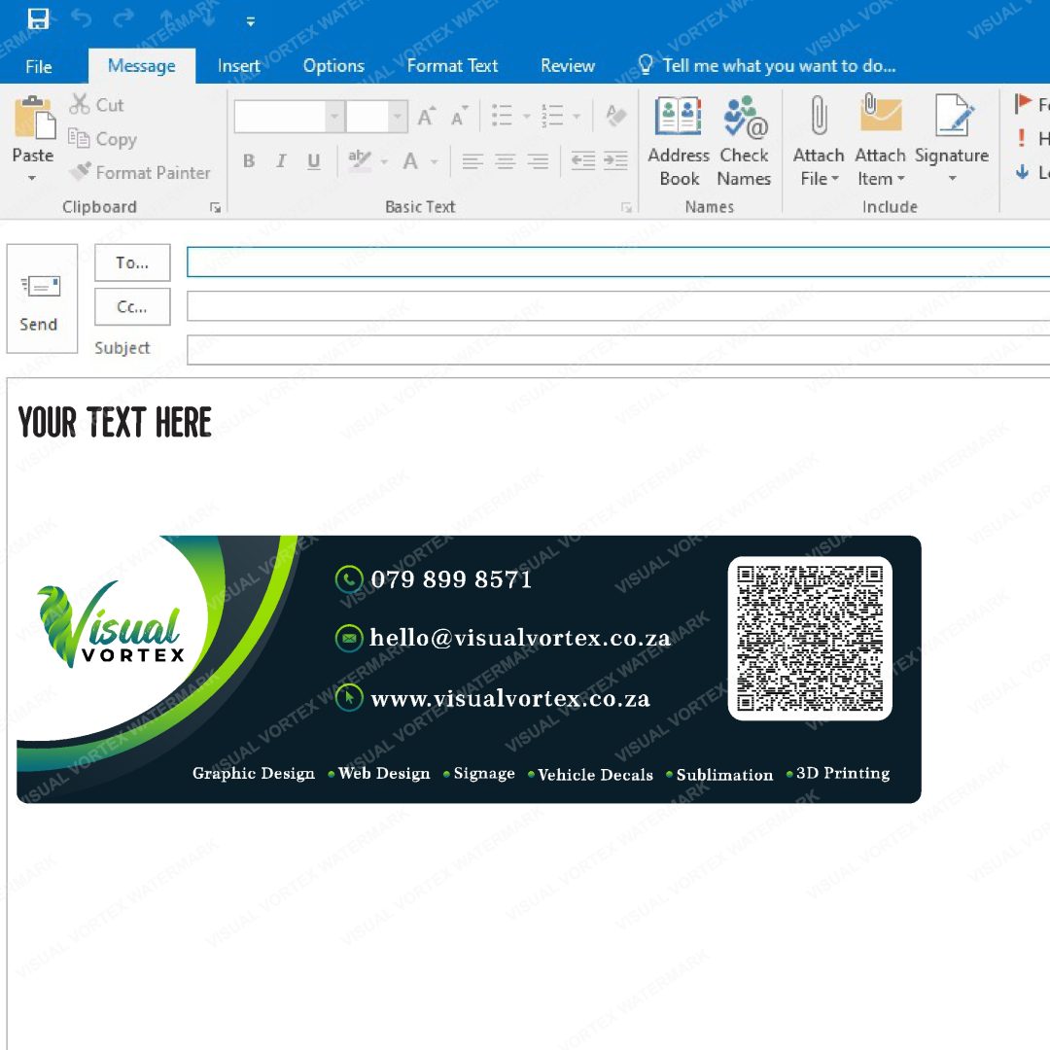Click the Increase Indent icon
Viewport: 1050px width, 1050px height.
(615, 160)
